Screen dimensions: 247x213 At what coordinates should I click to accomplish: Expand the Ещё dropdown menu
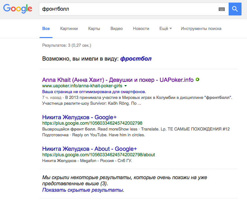(166, 29)
